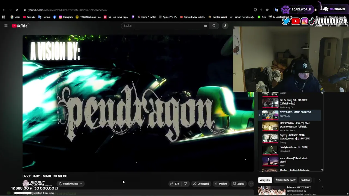This screenshot has height=196, width=349.
Task: Open the Facebook bookmark icon
Action: (x=55, y=17)
